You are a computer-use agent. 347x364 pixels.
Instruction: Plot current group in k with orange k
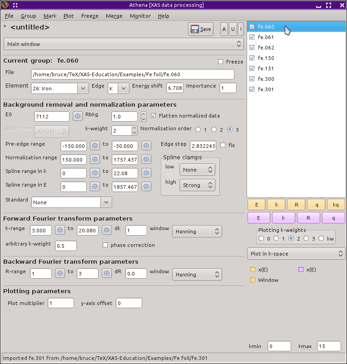pos(277,205)
